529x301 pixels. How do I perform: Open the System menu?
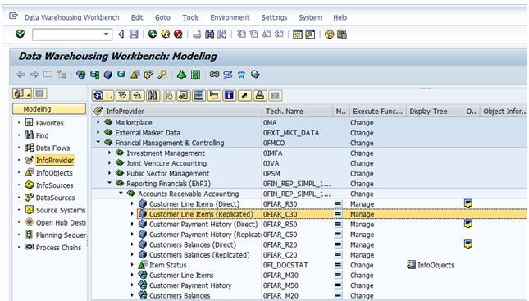click(310, 17)
